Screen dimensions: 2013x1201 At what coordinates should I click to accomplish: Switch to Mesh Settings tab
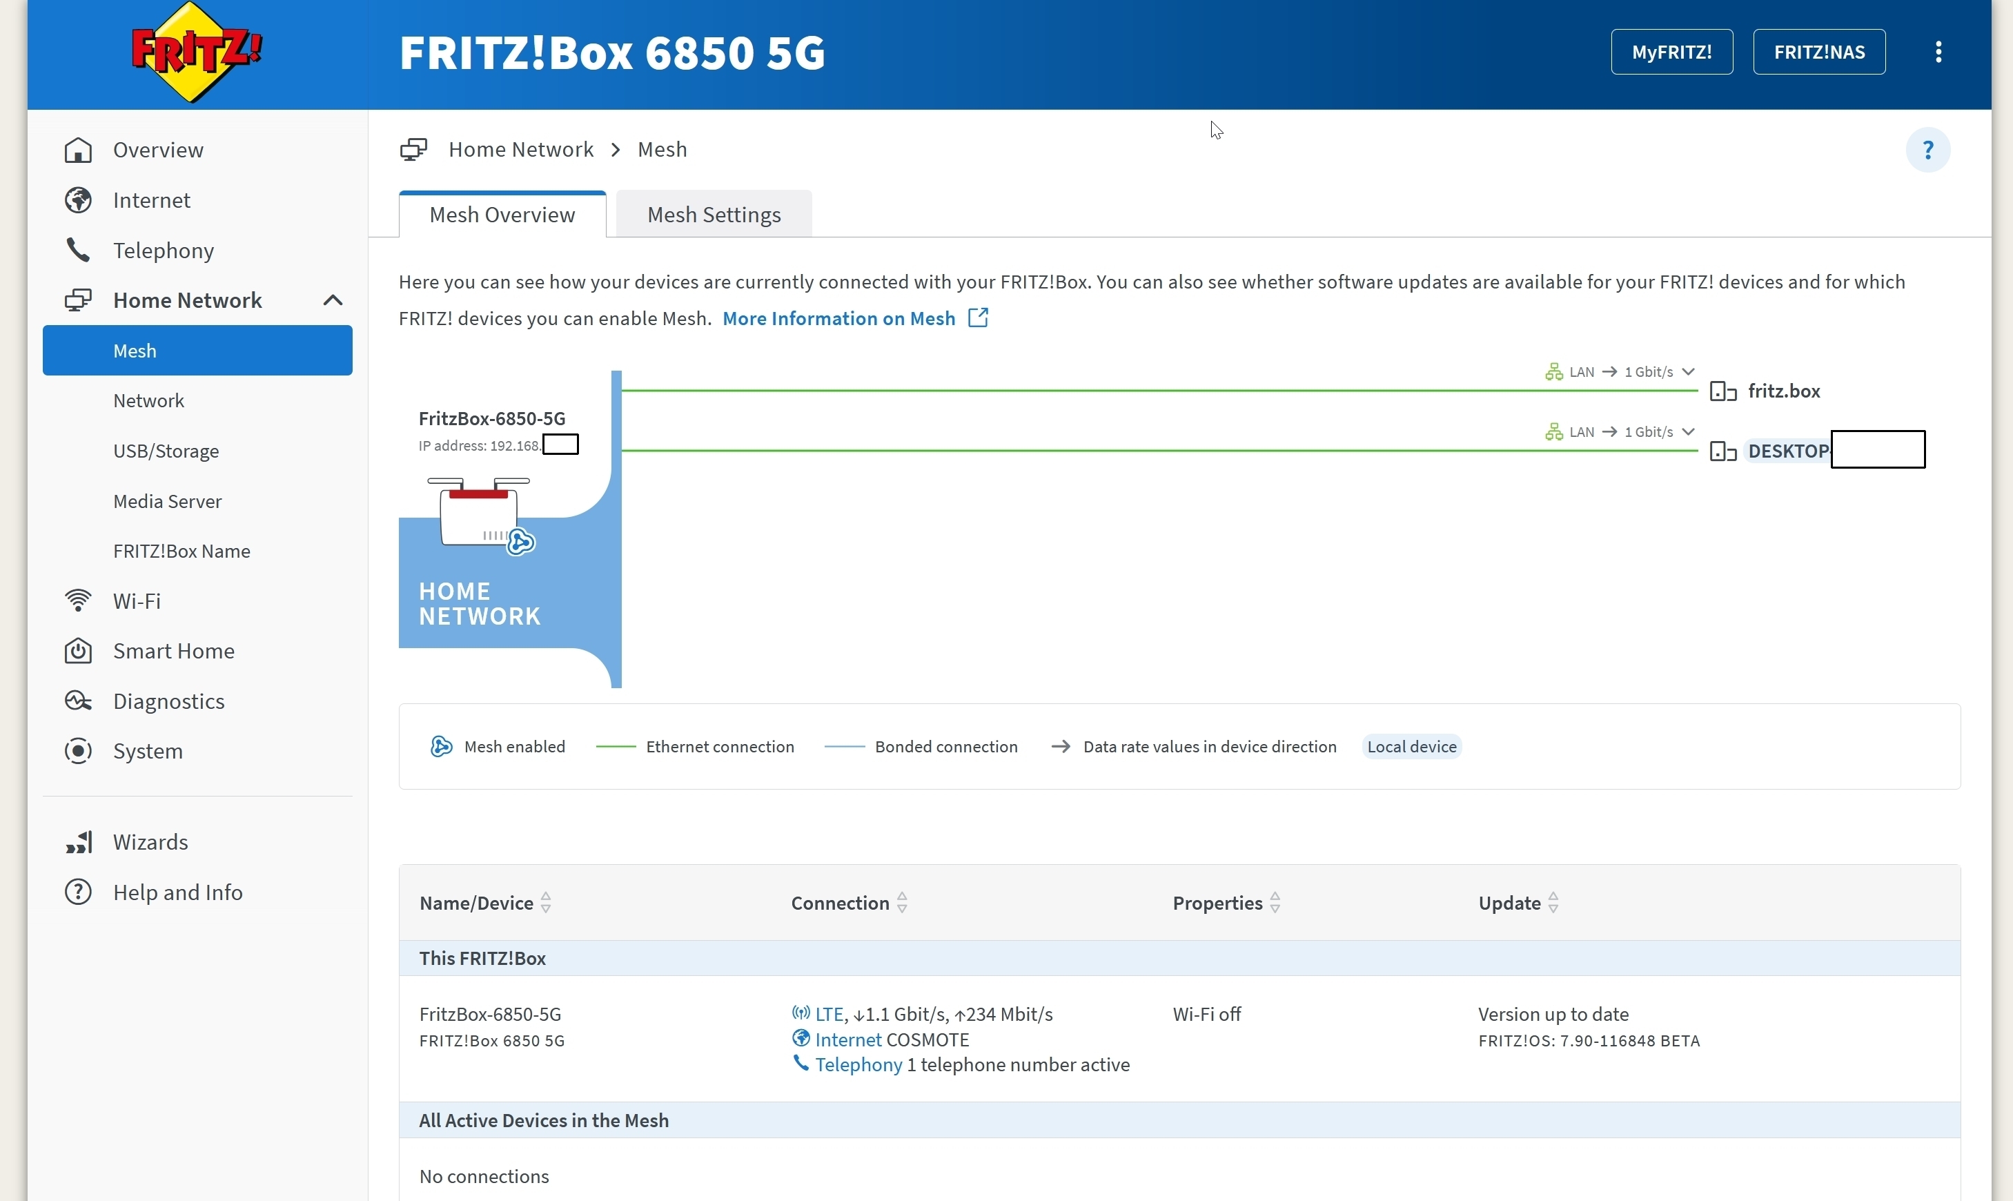(714, 215)
